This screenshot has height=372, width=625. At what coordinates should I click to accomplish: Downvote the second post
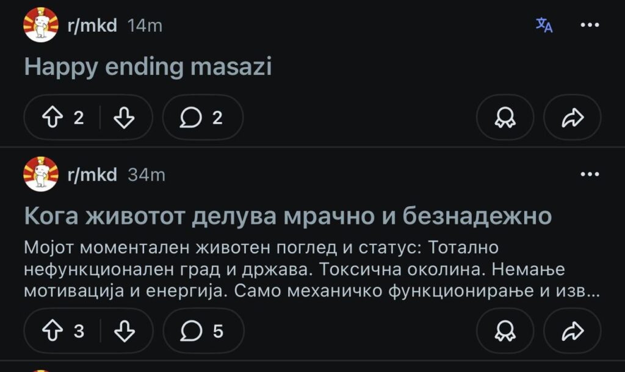(x=125, y=331)
